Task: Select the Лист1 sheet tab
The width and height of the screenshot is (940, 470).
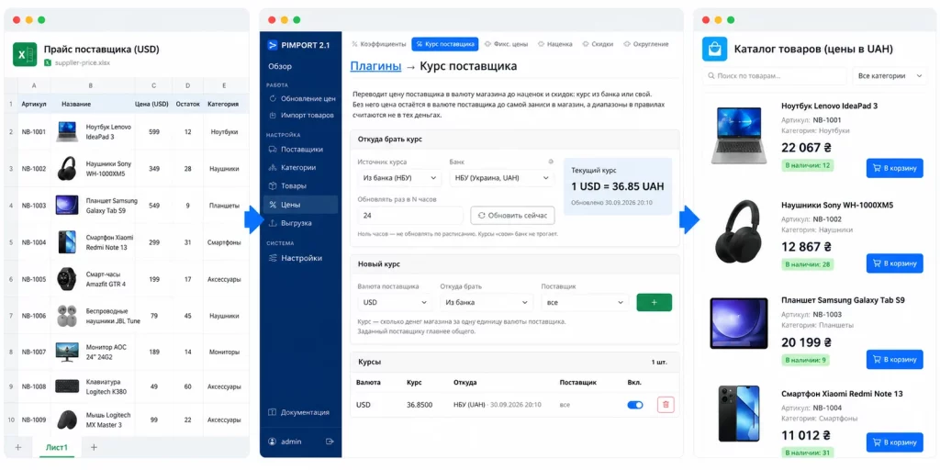Action: click(57, 447)
